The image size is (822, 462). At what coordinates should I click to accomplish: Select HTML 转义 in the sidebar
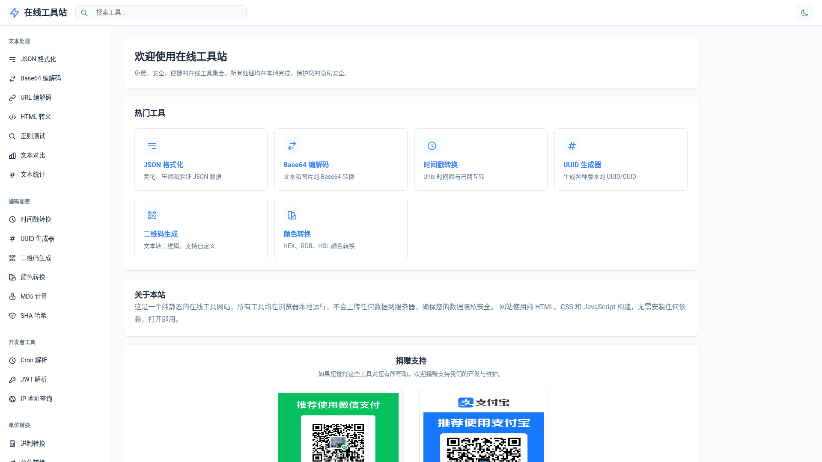(56, 117)
